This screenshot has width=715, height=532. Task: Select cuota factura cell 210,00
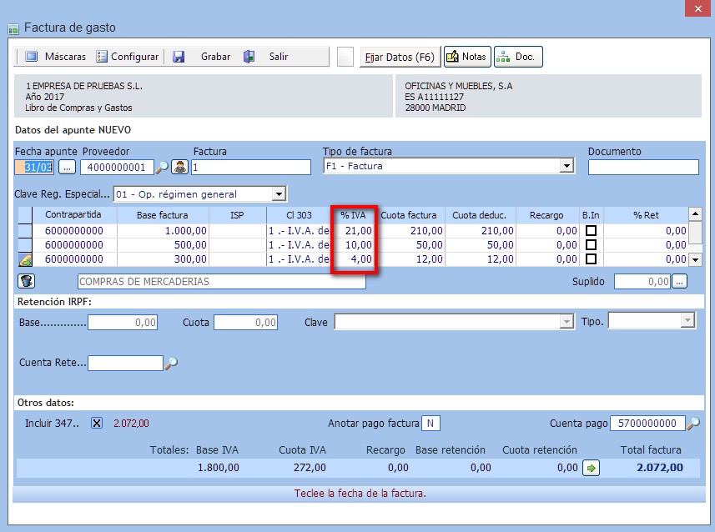pos(410,231)
